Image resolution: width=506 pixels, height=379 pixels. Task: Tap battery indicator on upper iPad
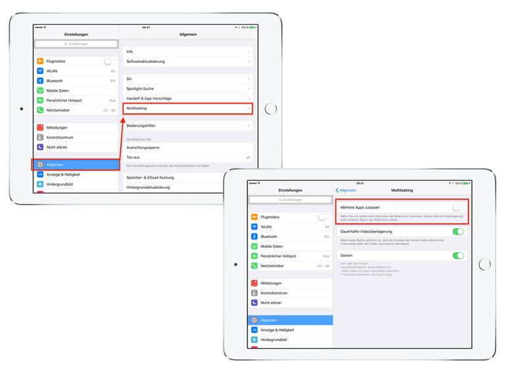tap(252, 28)
